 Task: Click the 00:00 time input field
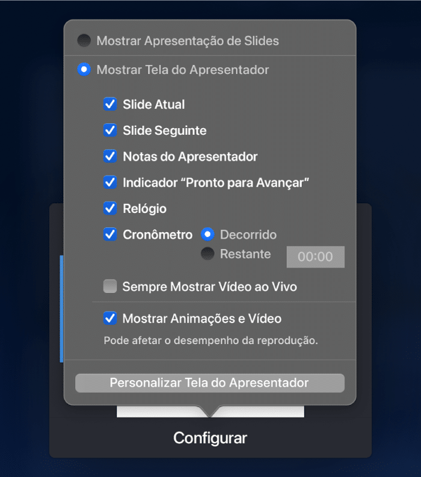(x=315, y=257)
